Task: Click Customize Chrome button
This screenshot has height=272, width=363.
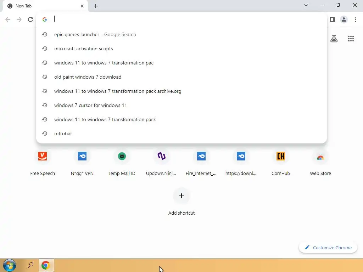Action: click(328, 248)
